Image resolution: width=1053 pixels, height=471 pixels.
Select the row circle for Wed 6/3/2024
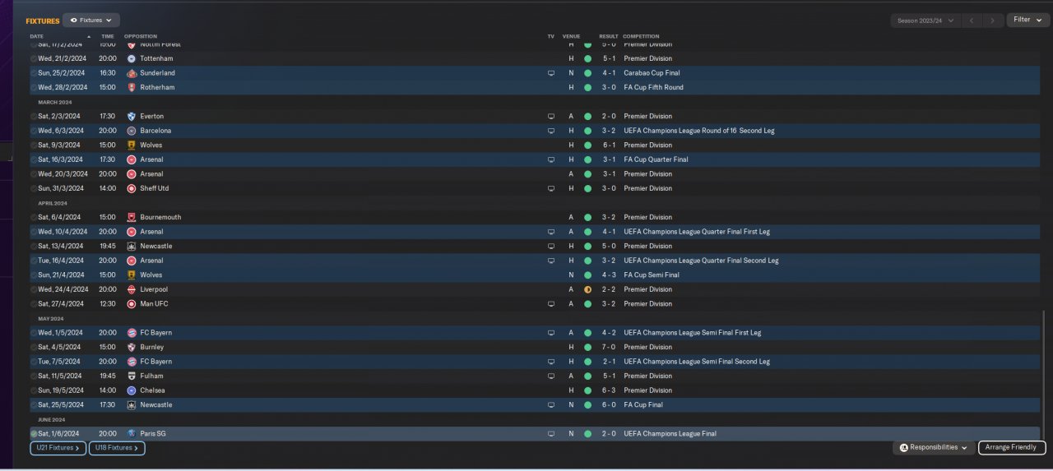[34, 131]
